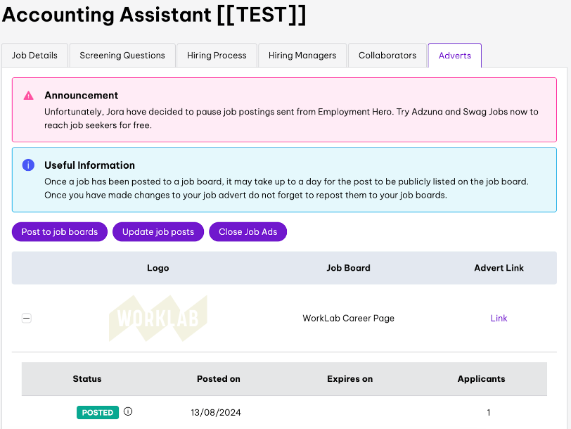Go to the Hiring Process tab
Image resolution: width=571 pixels, height=429 pixels.
pos(217,56)
